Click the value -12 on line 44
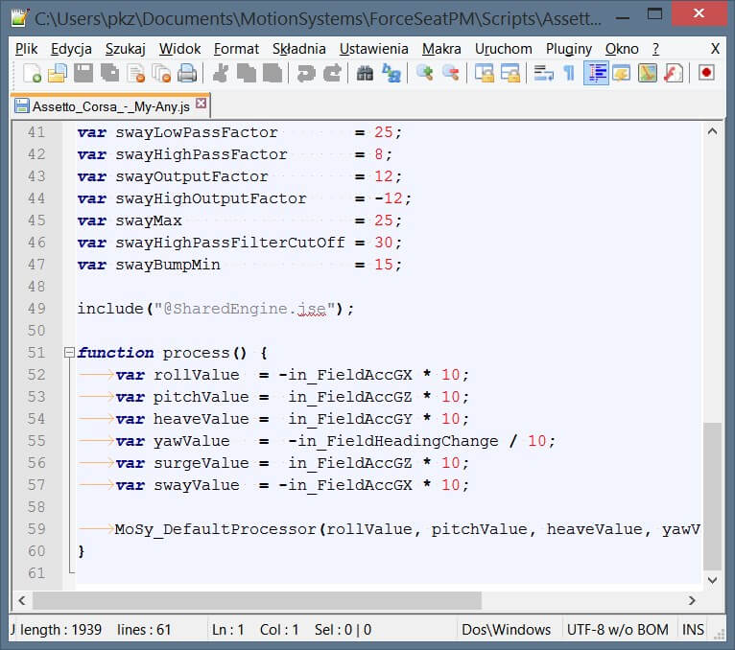The height and width of the screenshot is (650, 735). pyautogui.click(x=388, y=198)
